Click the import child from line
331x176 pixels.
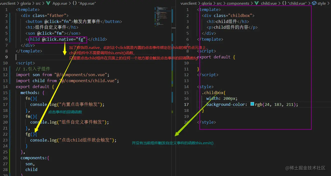(x=67, y=81)
